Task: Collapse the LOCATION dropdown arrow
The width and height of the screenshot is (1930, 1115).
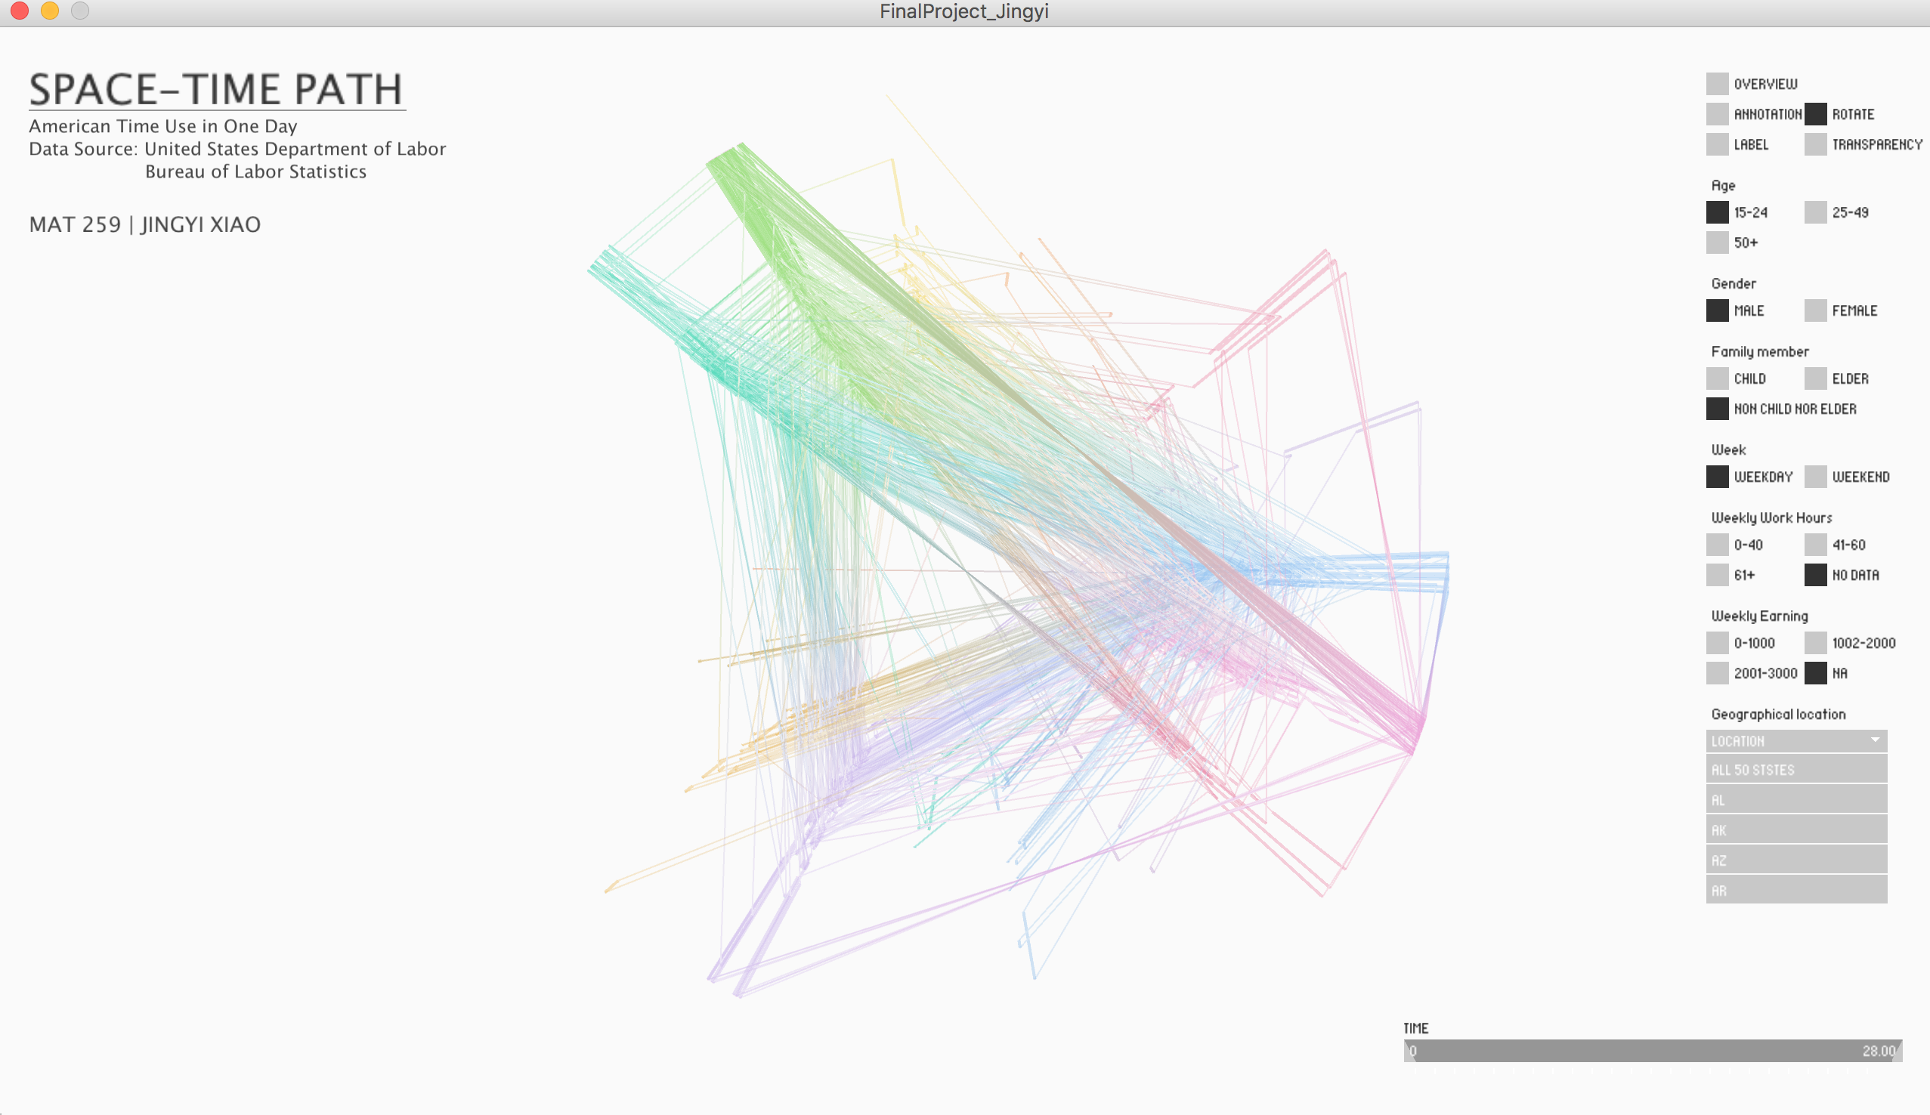Action: pos(1875,740)
